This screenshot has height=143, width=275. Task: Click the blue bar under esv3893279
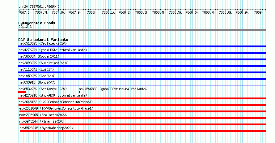tap(142, 66)
